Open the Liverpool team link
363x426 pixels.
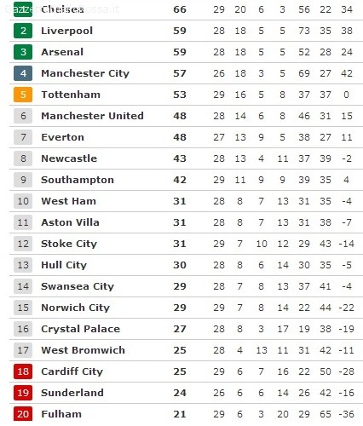[67, 31]
